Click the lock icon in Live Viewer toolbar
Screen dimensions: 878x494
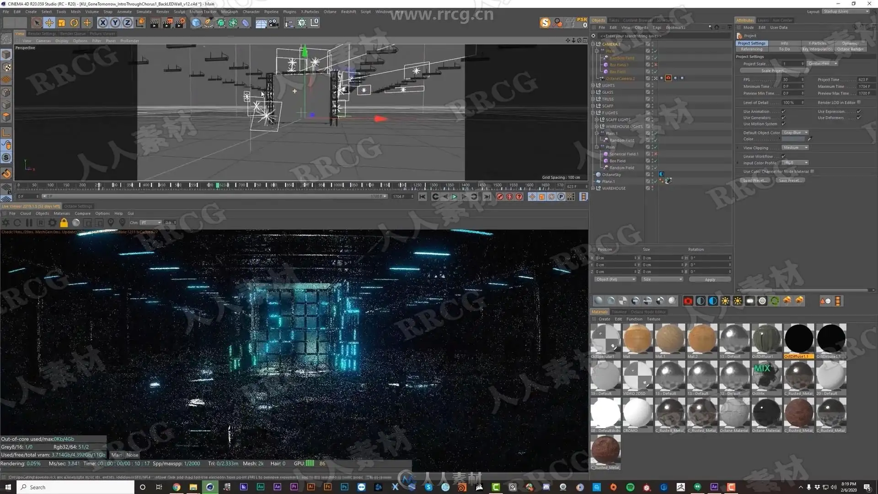(x=64, y=223)
